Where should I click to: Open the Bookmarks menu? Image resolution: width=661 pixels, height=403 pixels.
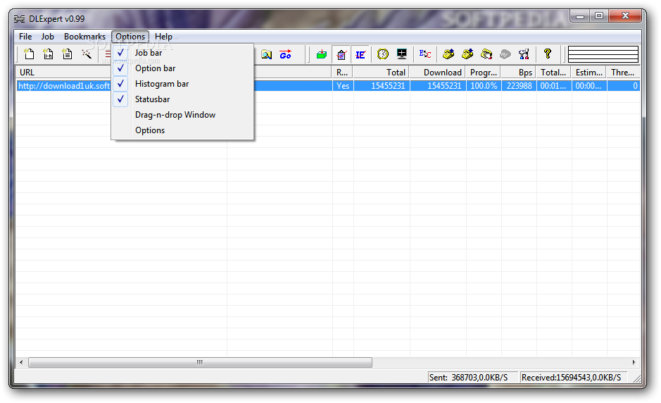pos(84,37)
